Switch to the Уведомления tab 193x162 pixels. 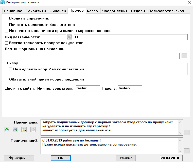(x=115, y=11)
